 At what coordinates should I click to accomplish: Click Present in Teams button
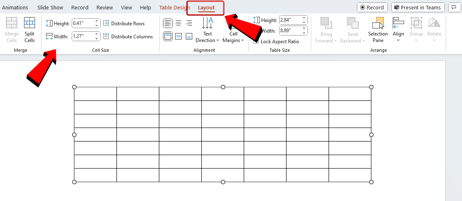click(x=418, y=7)
